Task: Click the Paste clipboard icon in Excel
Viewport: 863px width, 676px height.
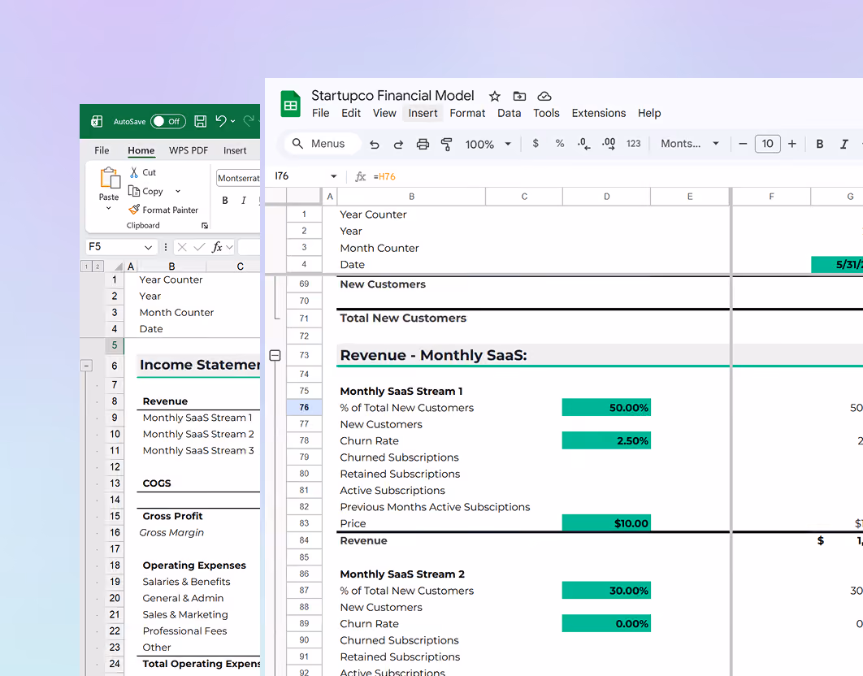Action: tap(110, 179)
